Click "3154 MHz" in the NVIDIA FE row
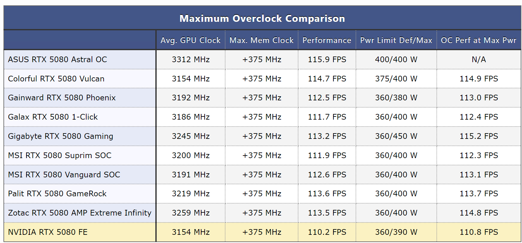 [191, 232]
